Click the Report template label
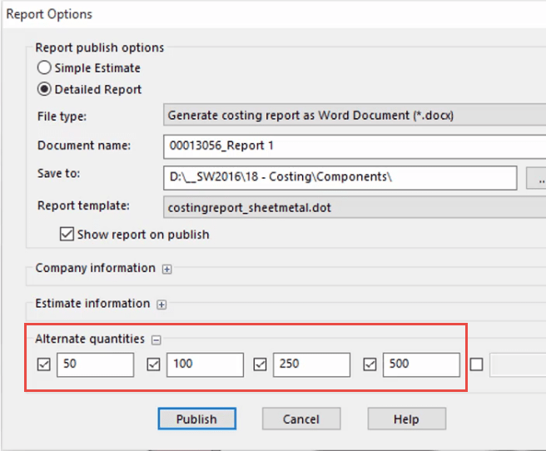546x451 pixels. 83,206
